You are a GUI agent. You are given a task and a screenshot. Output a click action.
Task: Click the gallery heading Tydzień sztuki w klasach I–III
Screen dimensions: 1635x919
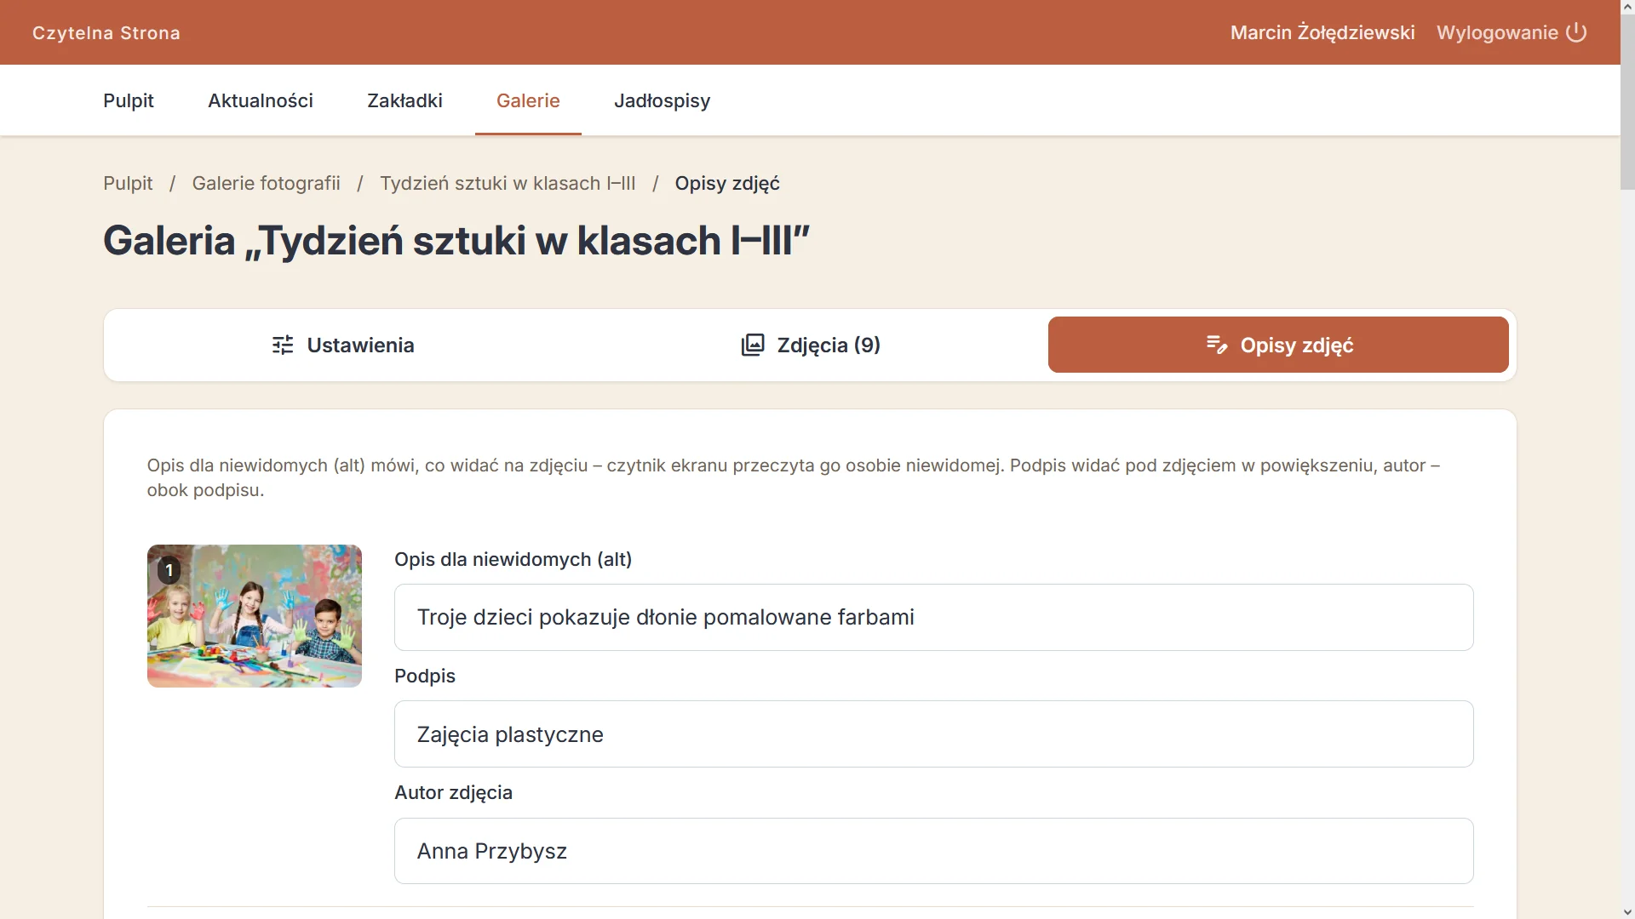coord(456,241)
